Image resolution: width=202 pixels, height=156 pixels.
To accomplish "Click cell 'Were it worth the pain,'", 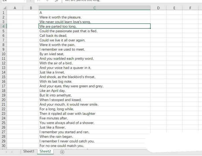I will point(95,45).
